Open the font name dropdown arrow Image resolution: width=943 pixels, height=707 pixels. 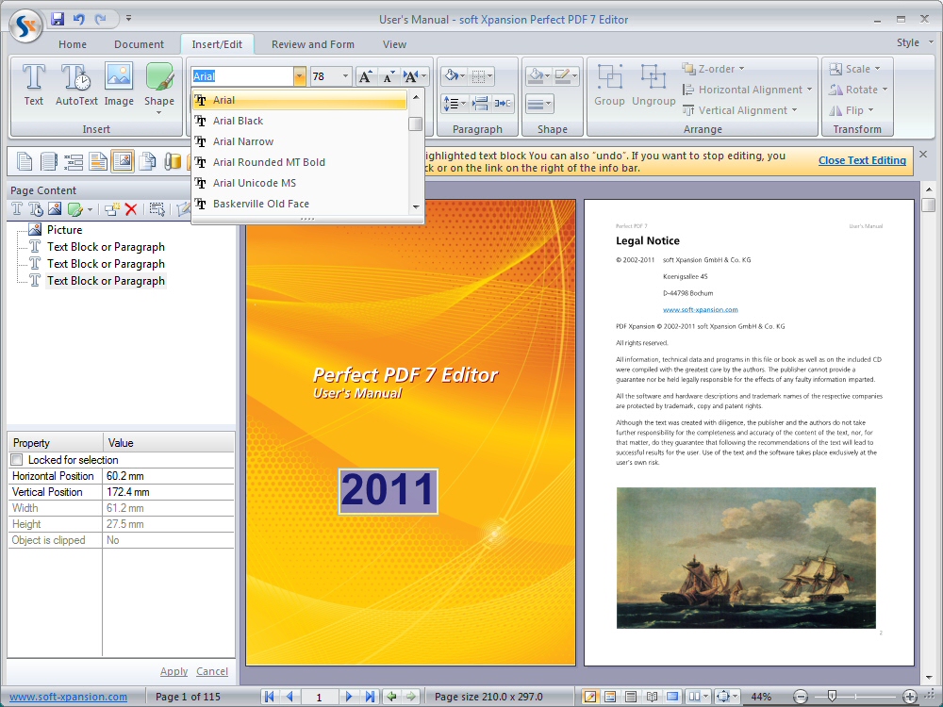pyautogui.click(x=300, y=76)
